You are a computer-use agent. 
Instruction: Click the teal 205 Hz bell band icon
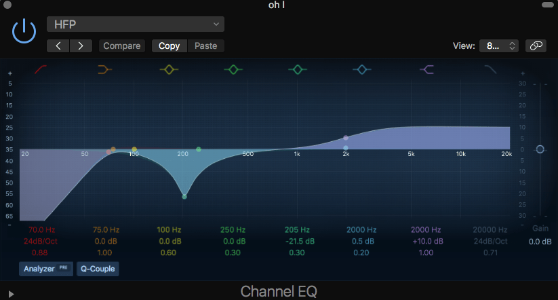(297, 69)
